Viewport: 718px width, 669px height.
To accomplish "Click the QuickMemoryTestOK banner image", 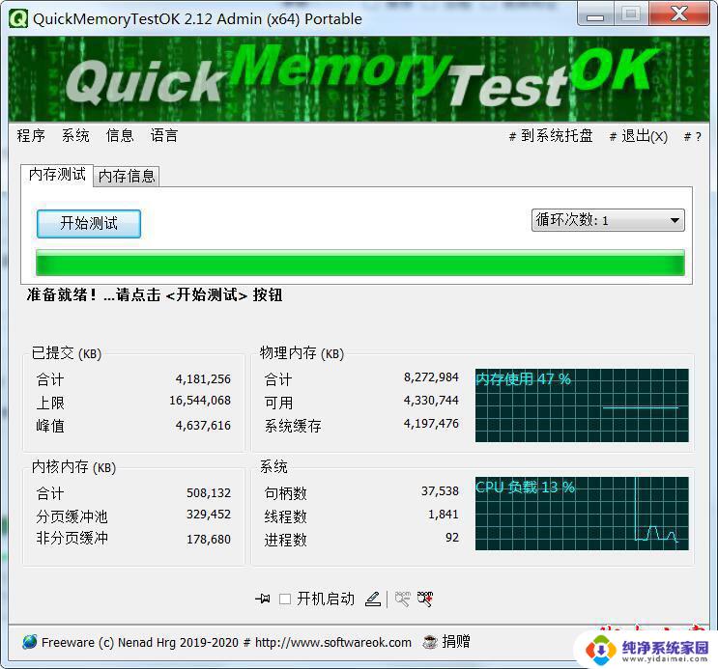I will click(x=359, y=79).
